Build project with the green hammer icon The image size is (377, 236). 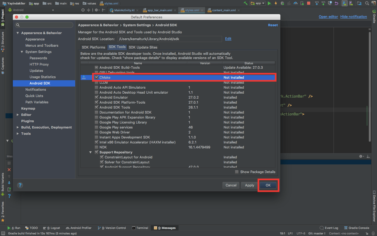[245, 3]
